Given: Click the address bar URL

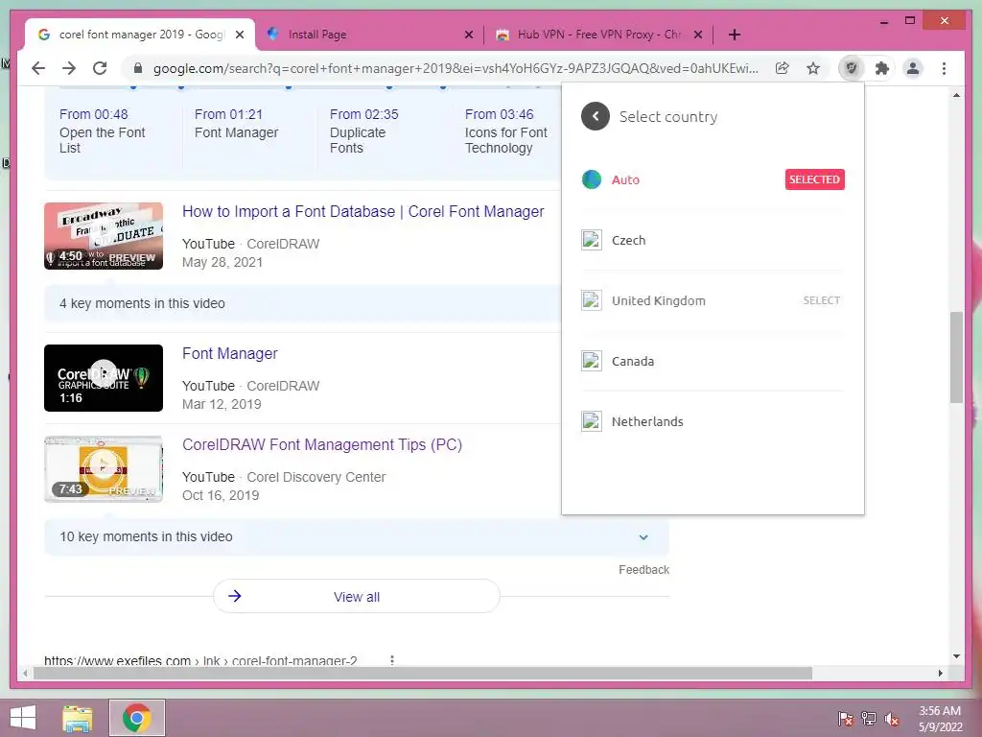Looking at the screenshot, I should 456,68.
